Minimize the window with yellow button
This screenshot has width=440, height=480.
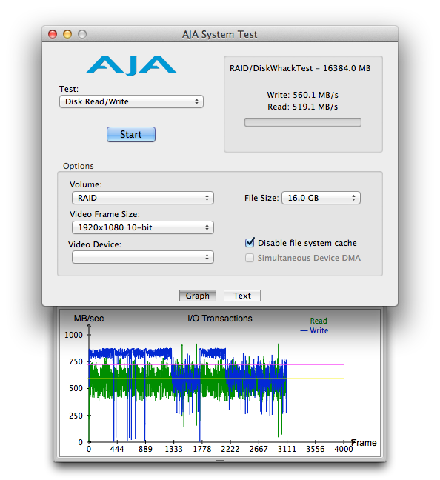click(x=67, y=34)
